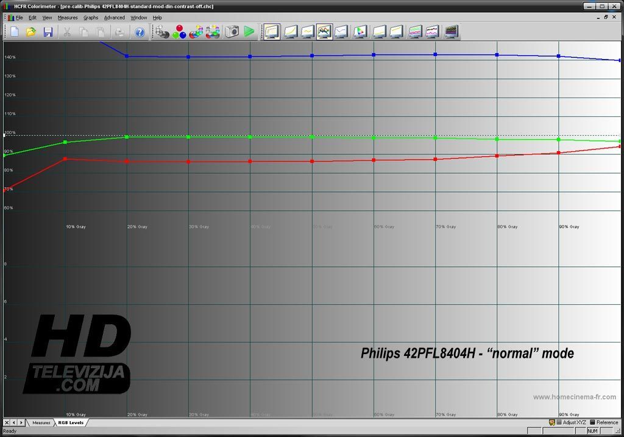Viewport: 624px width, 437px height.
Task: Click the www.homecinema-fr.com watermark text
Action: [x=574, y=397]
